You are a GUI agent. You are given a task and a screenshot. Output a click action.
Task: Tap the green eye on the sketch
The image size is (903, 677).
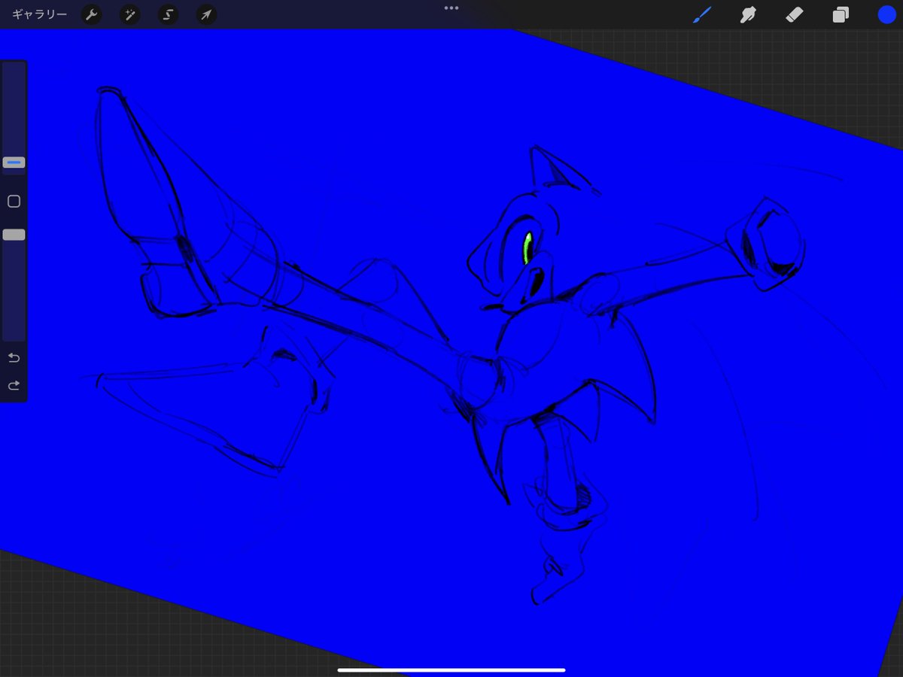pyautogui.click(x=528, y=247)
